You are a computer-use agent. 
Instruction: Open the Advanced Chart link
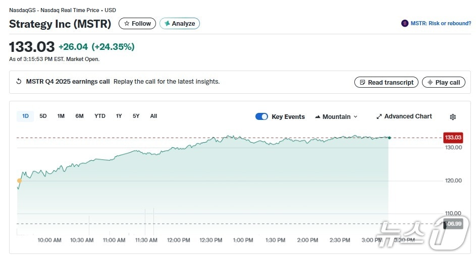(404, 116)
